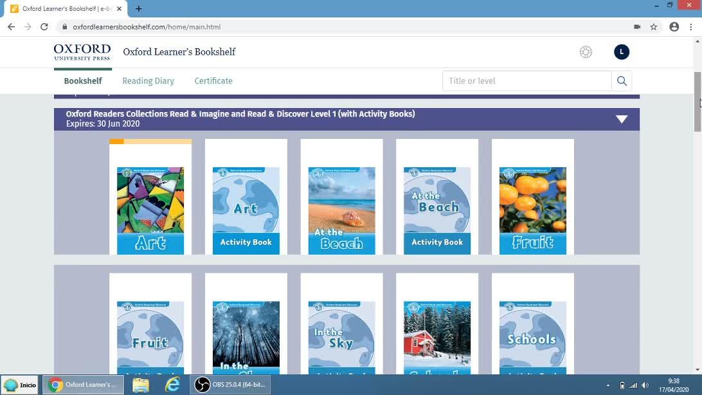Click Oxford Learner's Bookshelf title
The height and width of the screenshot is (395, 702).
(179, 52)
